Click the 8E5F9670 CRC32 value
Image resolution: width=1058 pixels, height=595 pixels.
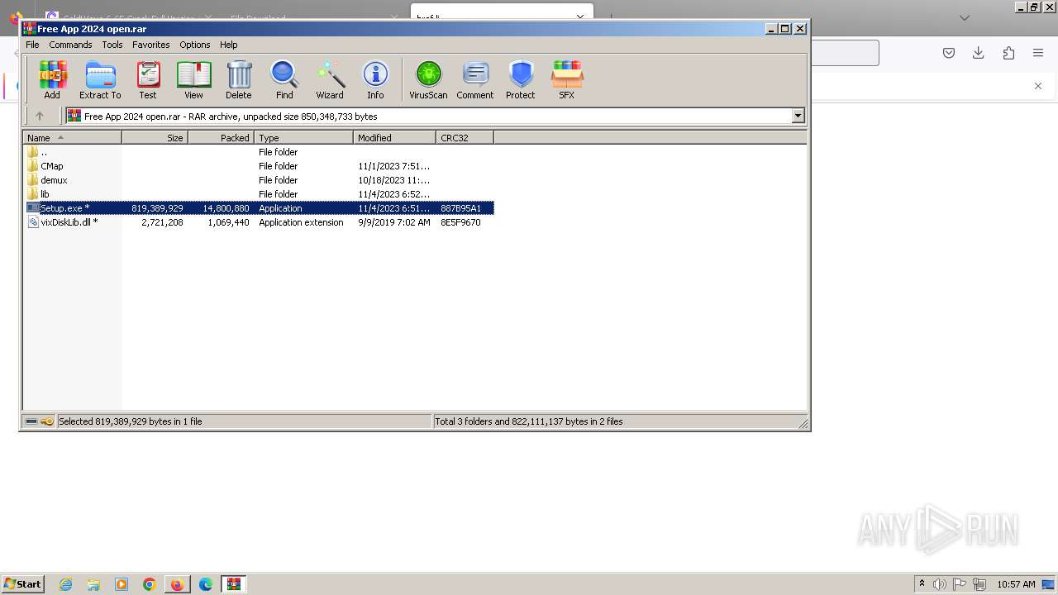coord(460,222)
